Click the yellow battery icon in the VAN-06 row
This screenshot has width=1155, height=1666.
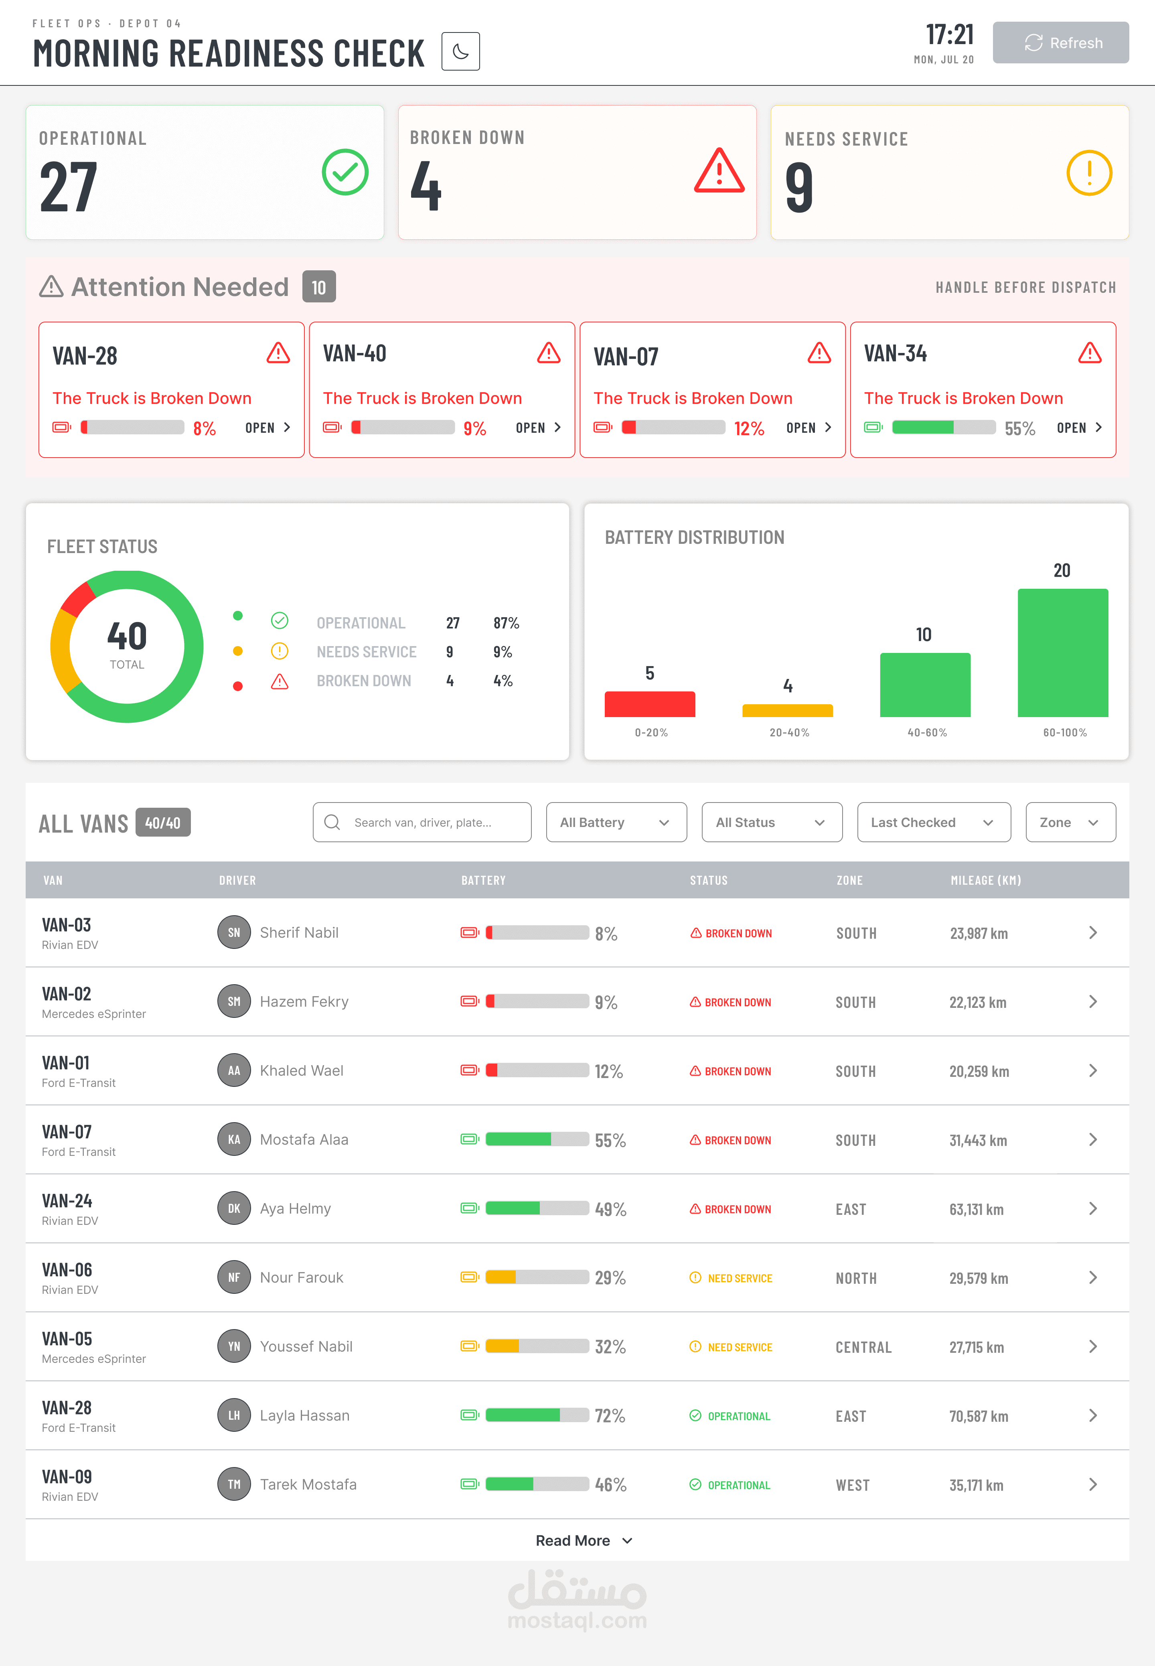(x=470, y=1277)
